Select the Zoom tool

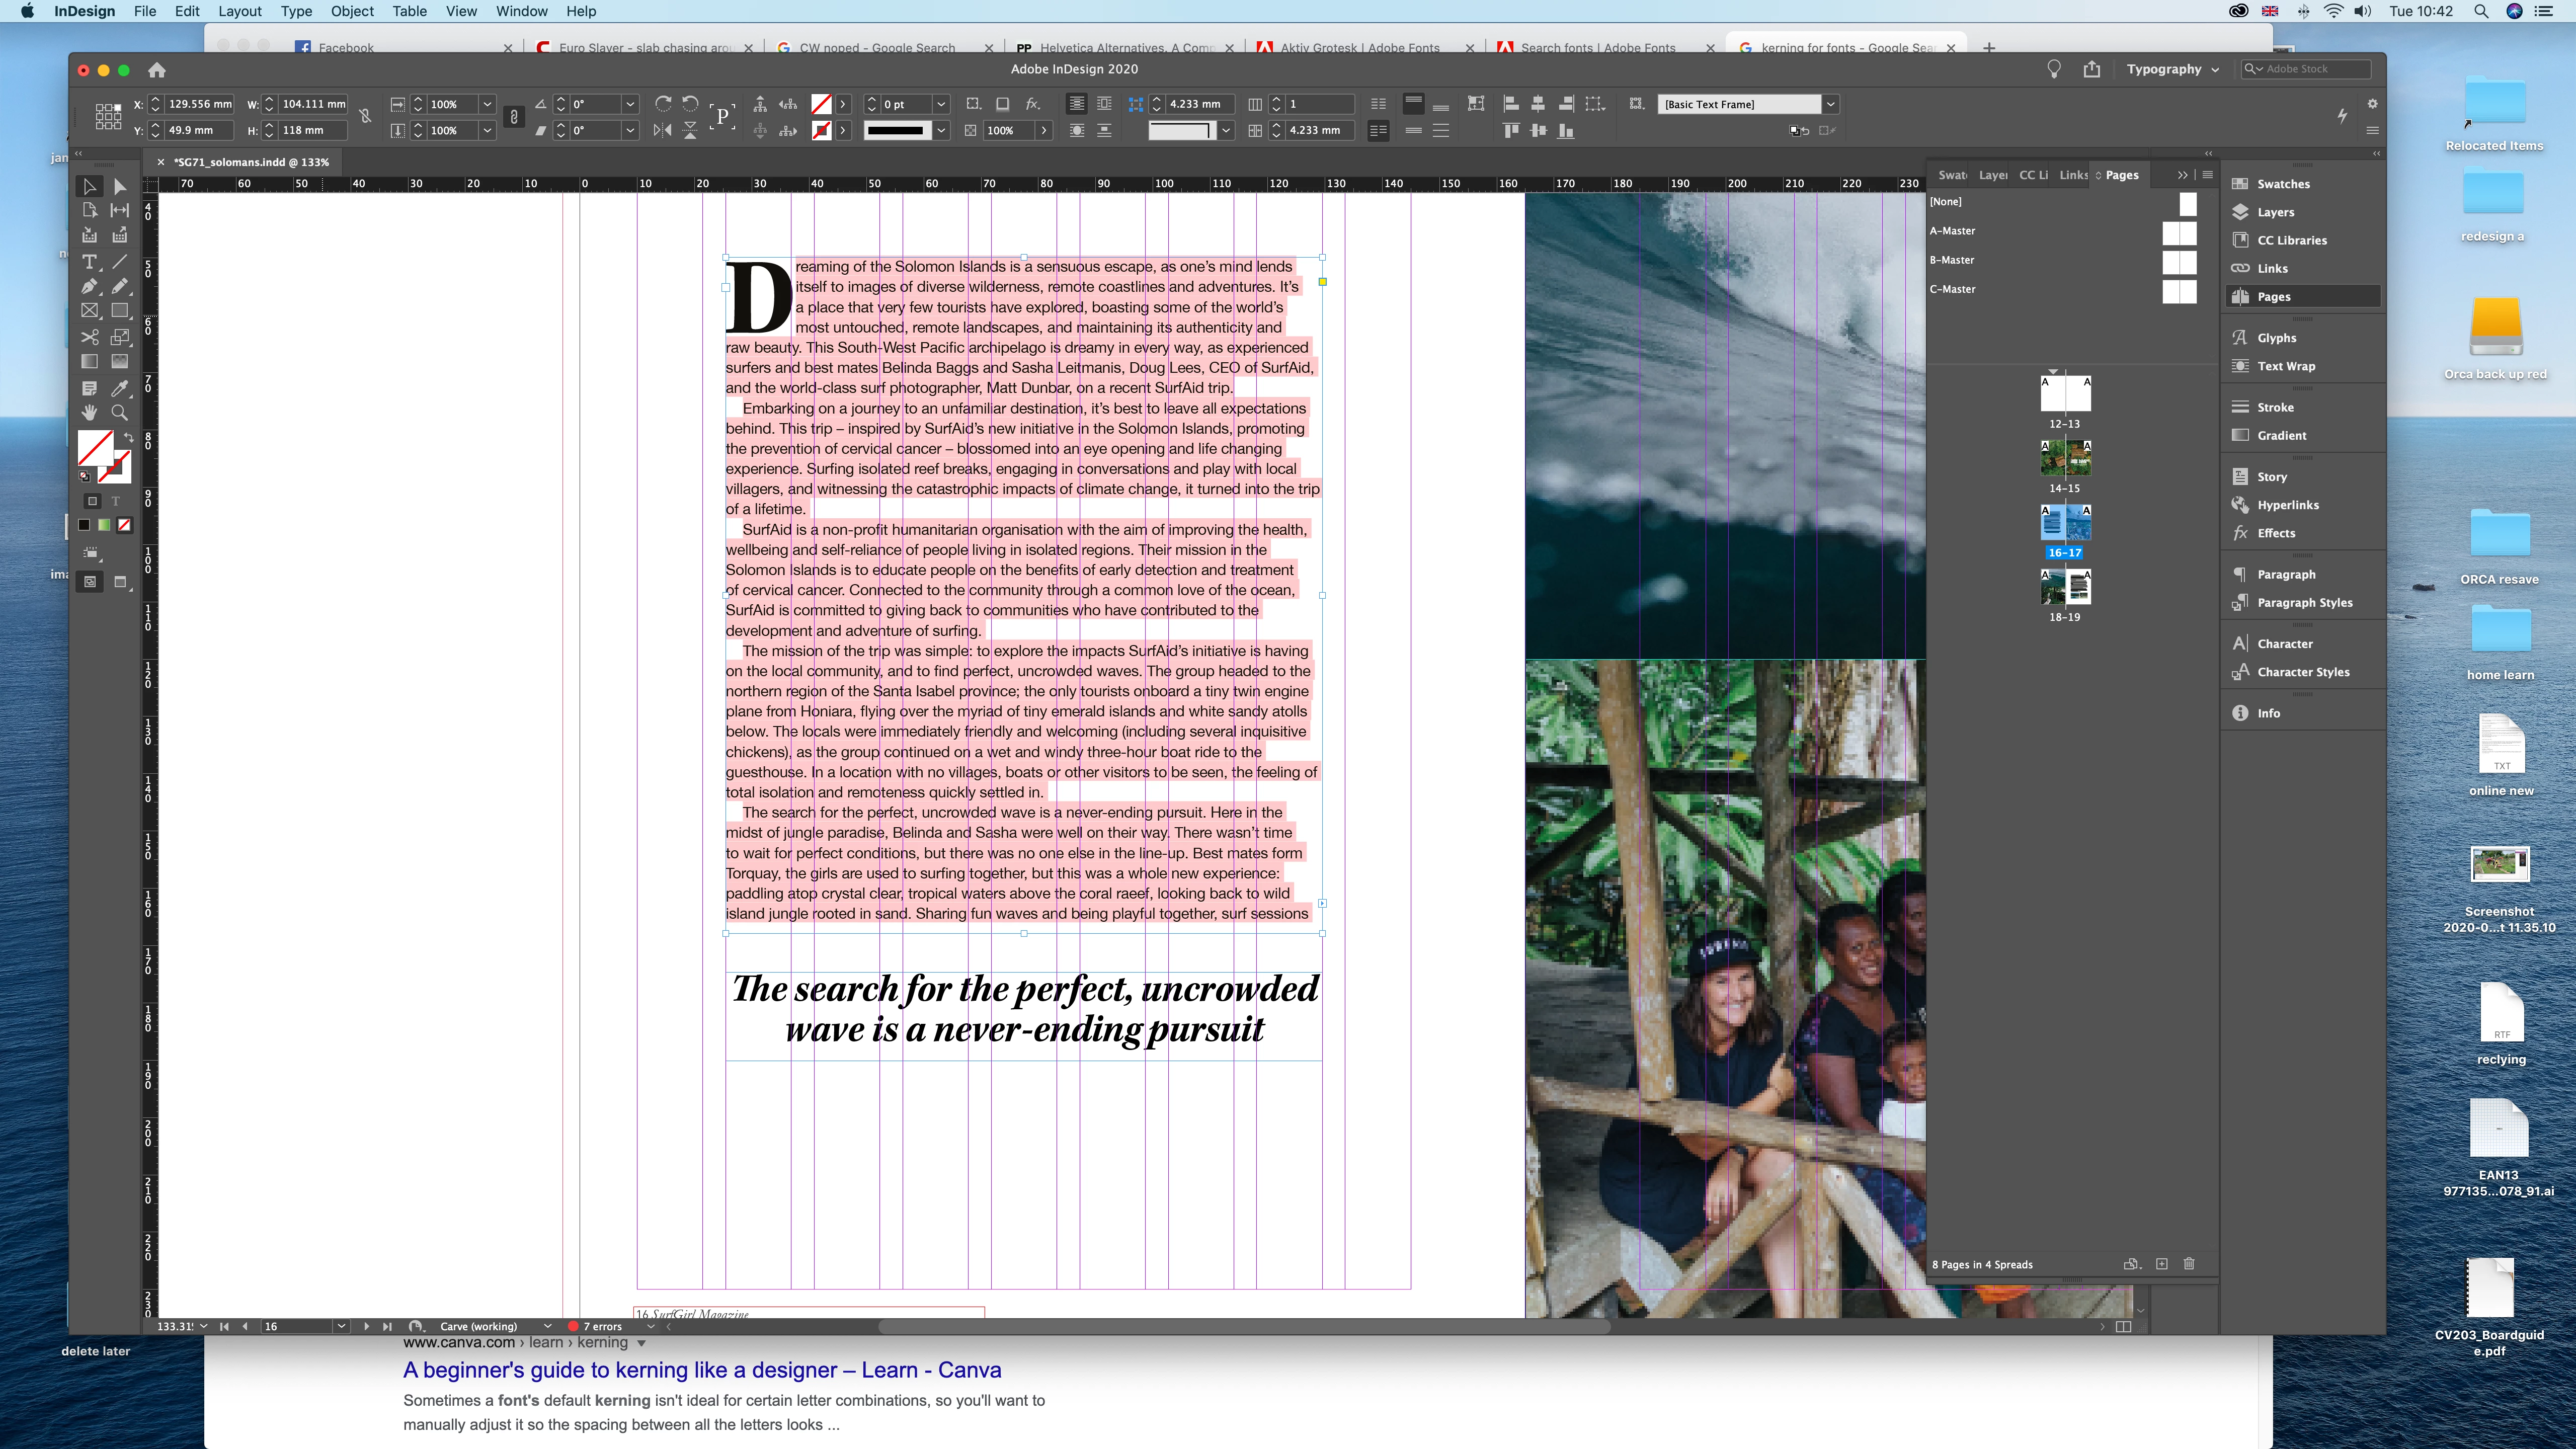[x=120, y=412]
